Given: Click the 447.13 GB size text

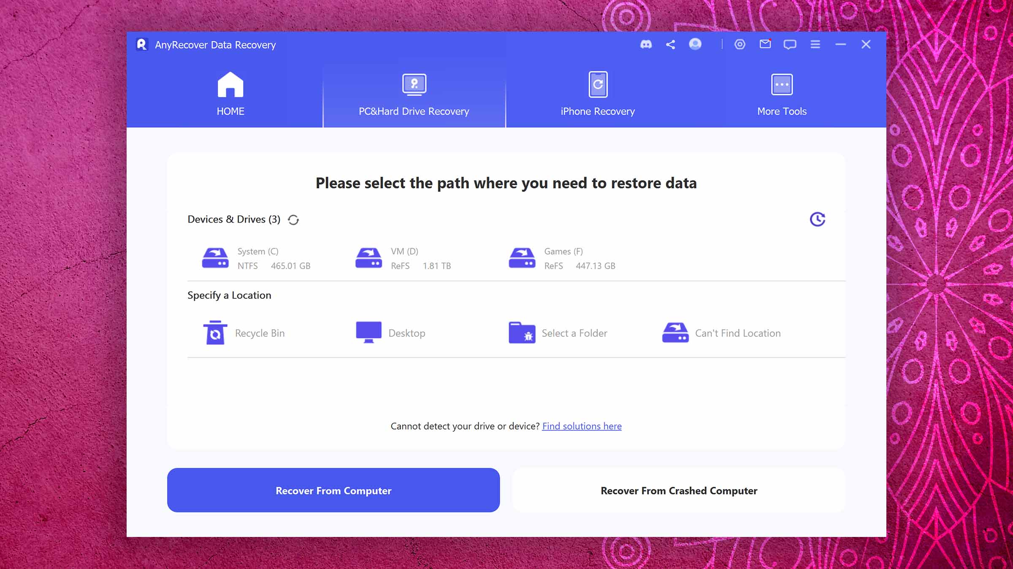Looking at the screenshot, I should (596, 266).
